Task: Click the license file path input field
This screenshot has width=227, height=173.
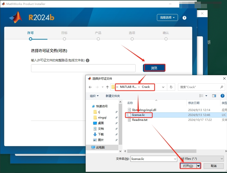Action: click(x=83, y=68)
